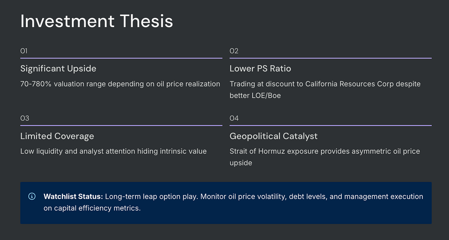
Task: Select the Limited Coverage heading
Action: (57, 136)
